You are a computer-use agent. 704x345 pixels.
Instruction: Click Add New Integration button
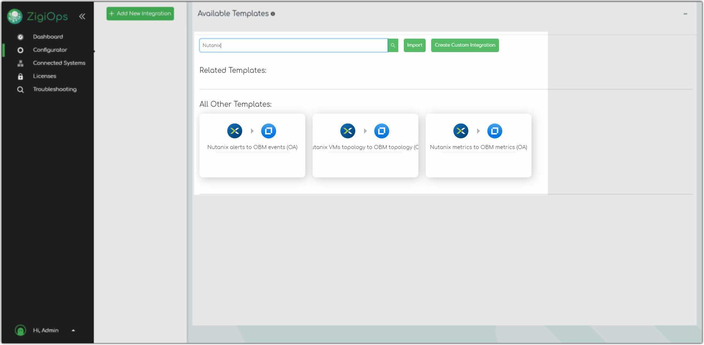click(140, 13)
